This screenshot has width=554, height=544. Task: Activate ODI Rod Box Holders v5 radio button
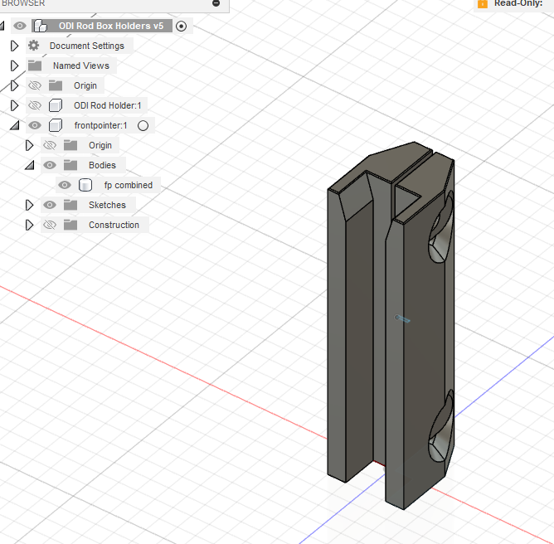(x=182, y=27)
